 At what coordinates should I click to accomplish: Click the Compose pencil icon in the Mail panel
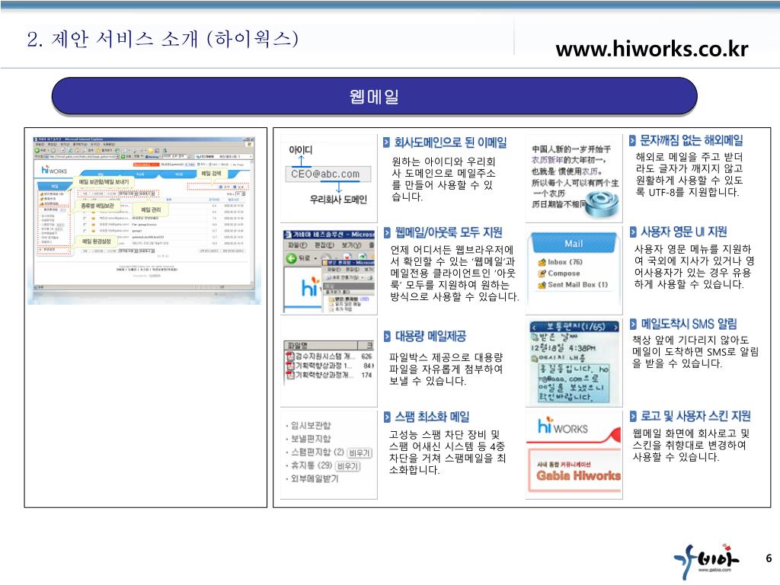542,273
